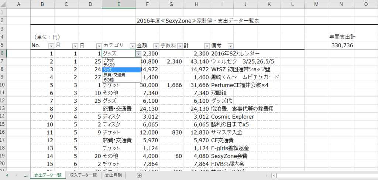The width and height of the screenshot is (378, 180).
Task: Click the horizontal scrollbar track
Action: [x=327, y=176]
